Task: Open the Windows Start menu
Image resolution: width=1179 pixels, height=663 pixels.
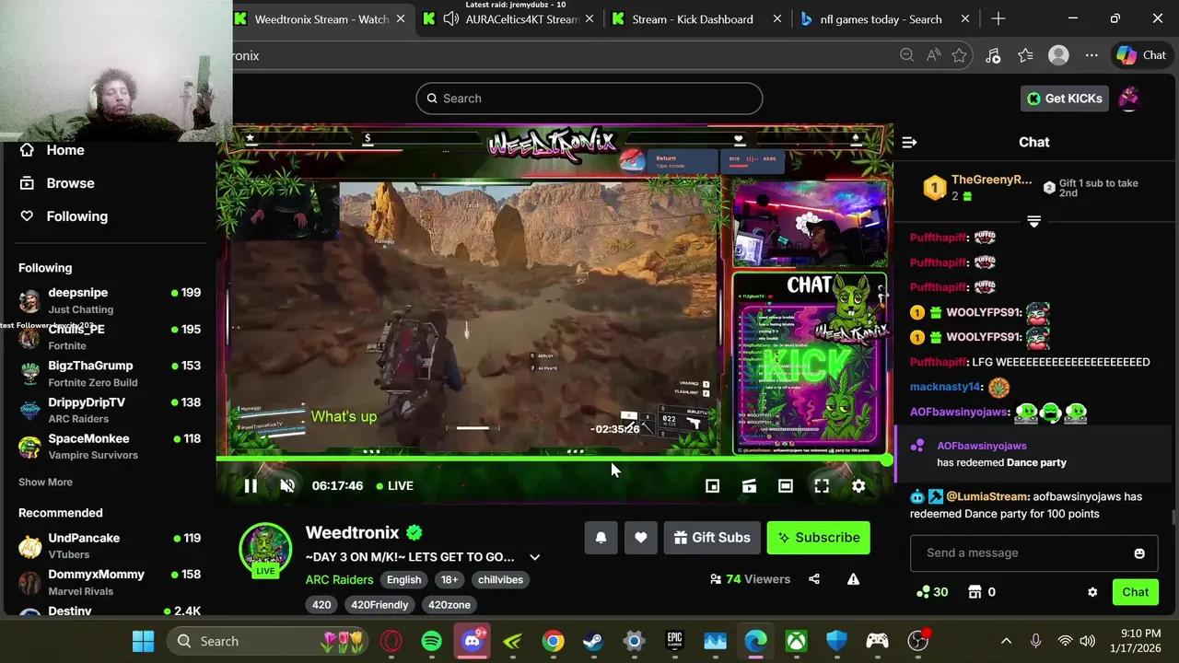Action: pyautogui.click(x=143, y=641)
